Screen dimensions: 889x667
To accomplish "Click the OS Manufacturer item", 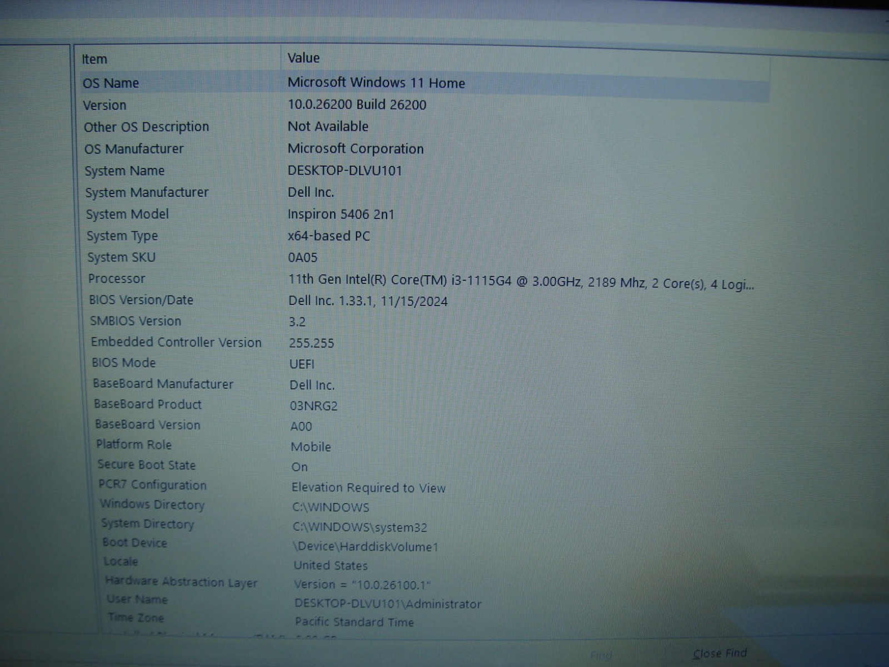I will pyautogui.click(x=134, y=149).
